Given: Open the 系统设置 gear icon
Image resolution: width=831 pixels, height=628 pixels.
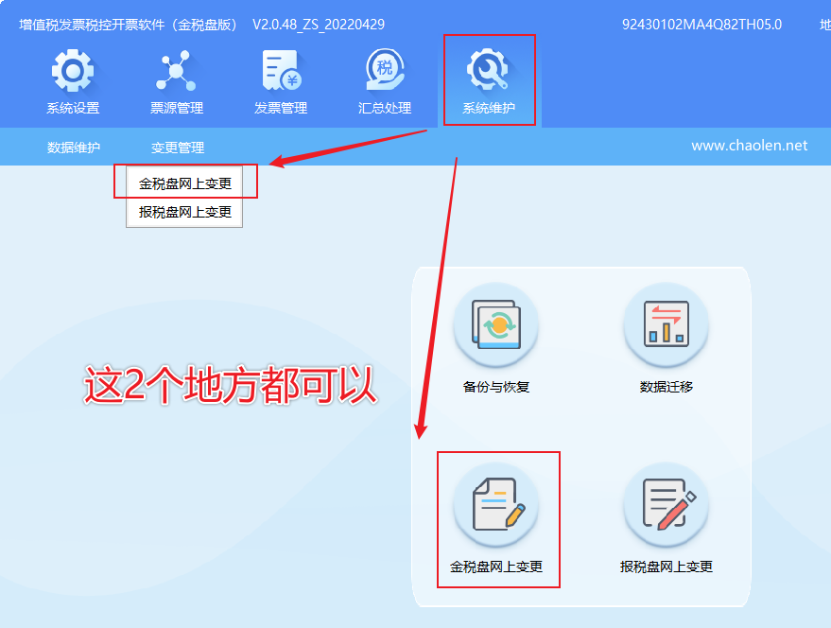Looking at the screenshot, I should (73, 71).
